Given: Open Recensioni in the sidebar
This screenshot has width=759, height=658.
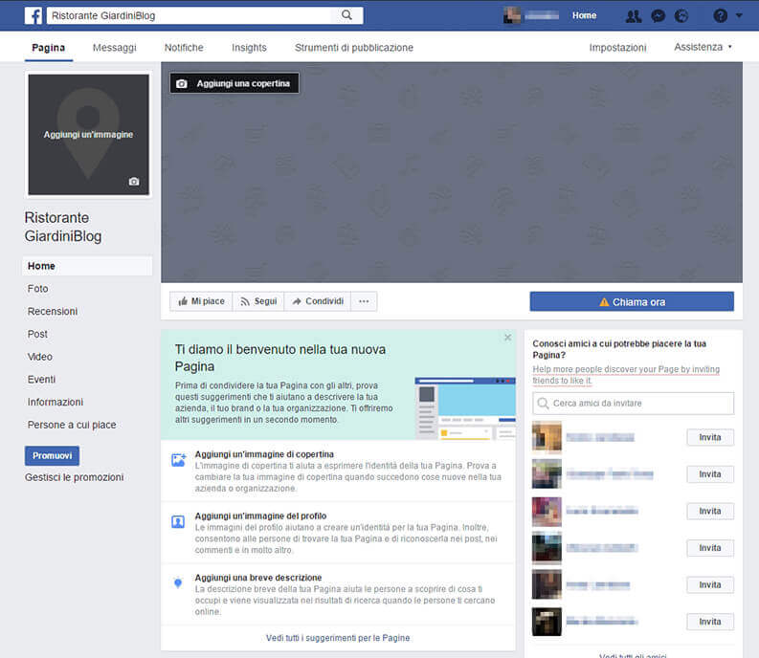Looking at the screenshot, I should tap(53, 312).
